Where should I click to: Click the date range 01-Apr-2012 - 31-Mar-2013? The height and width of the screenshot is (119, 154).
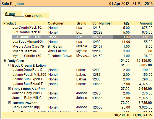(131, 4)
